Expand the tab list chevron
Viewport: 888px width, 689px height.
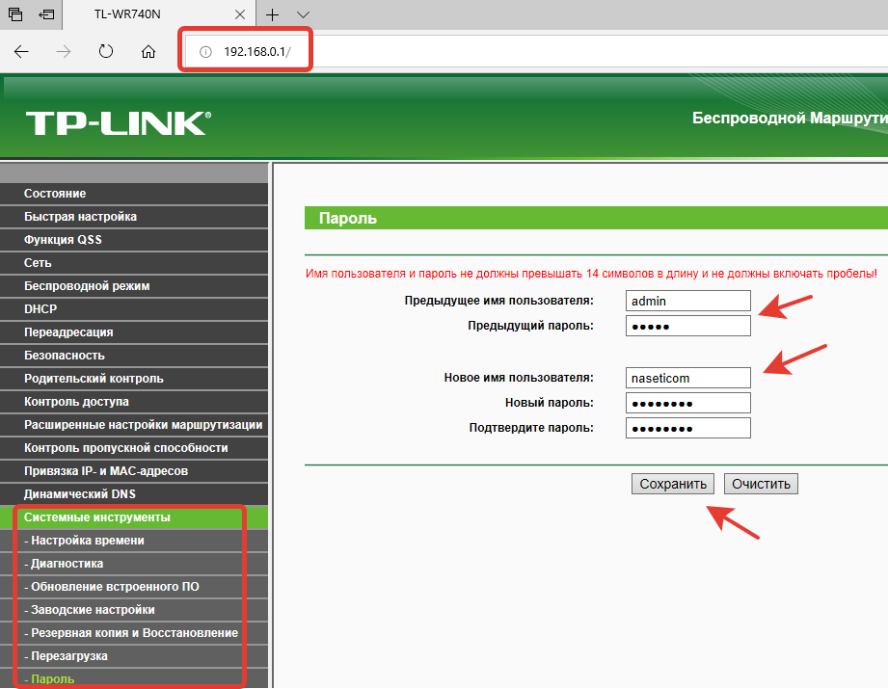(303, 14)
